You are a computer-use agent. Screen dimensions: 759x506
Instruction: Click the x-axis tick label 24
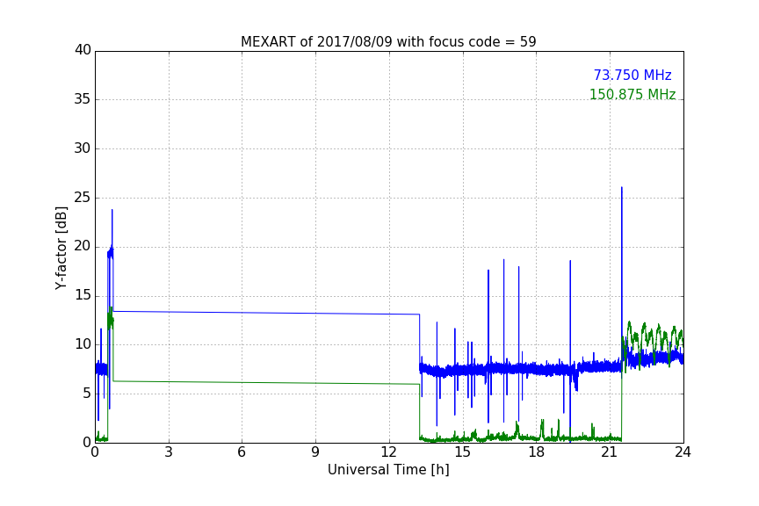tap(683, 452)
